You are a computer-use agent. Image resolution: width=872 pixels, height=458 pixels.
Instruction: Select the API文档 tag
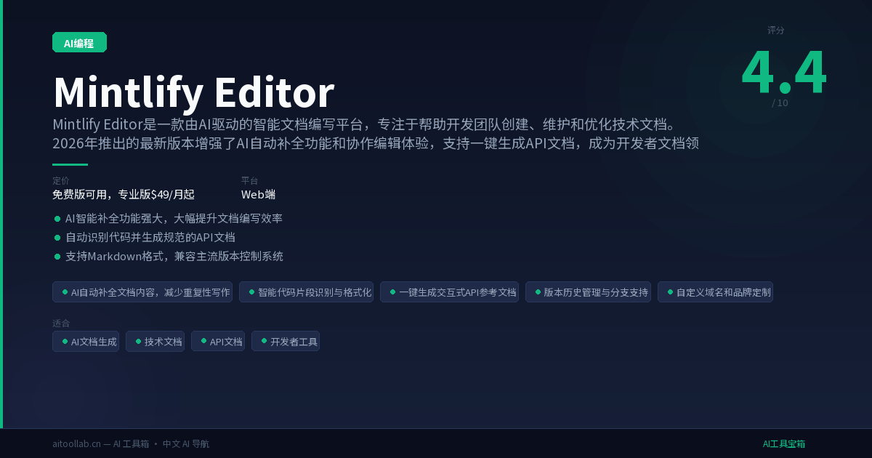point(218,341)
